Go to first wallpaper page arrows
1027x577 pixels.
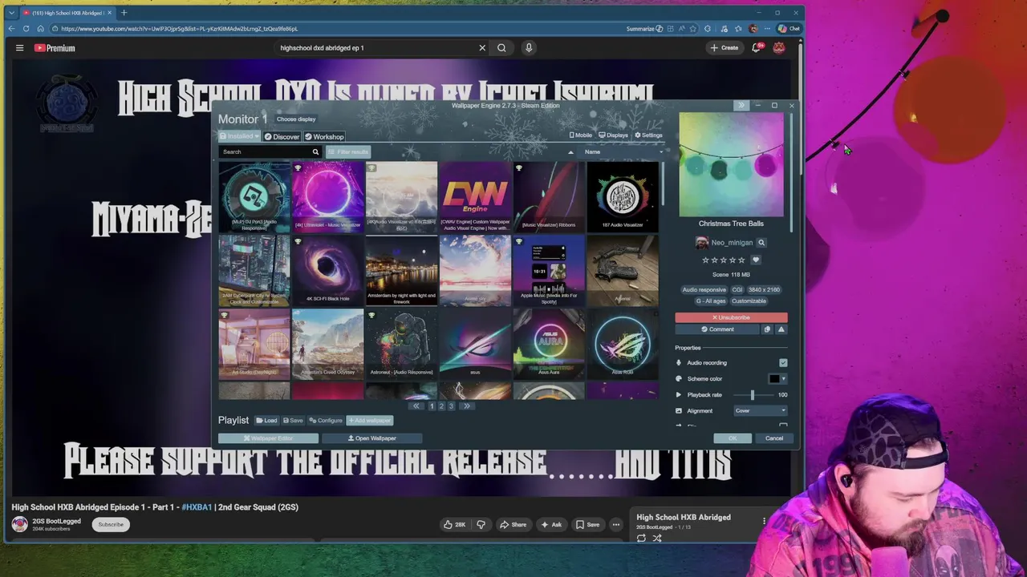pos(416,406)
